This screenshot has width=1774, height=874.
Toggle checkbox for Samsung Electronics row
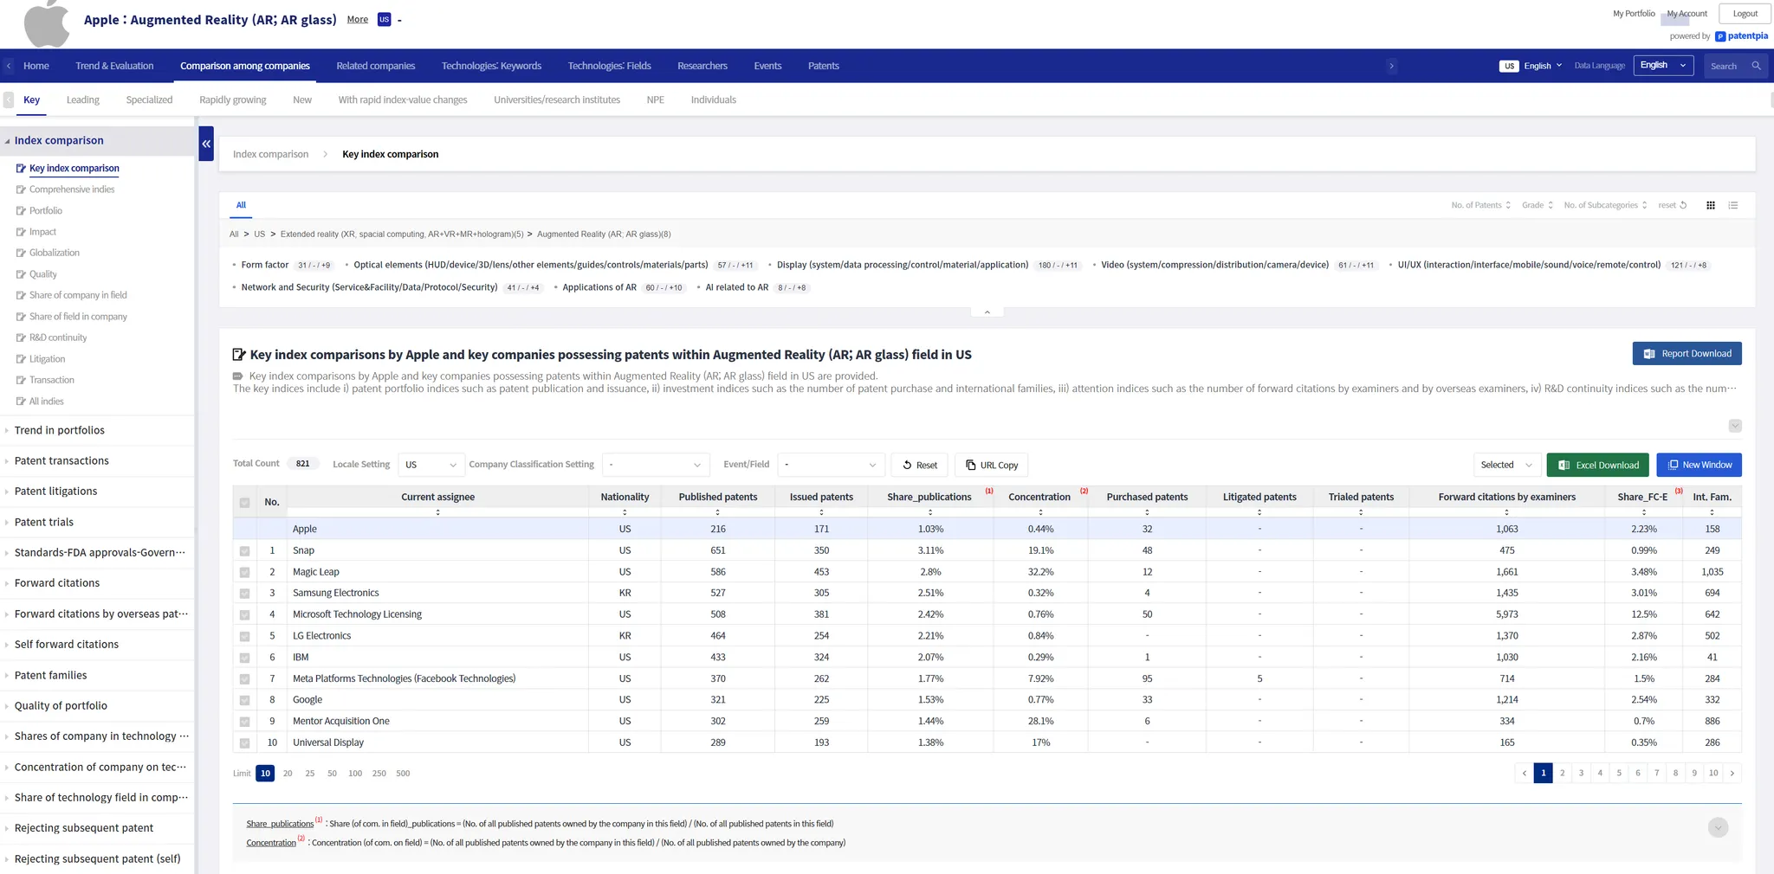245,594
